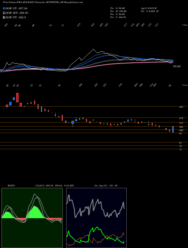Click the 'MACD:' indicator label
The width and height of the screenshot is (188, 248).
click(11, 185)
